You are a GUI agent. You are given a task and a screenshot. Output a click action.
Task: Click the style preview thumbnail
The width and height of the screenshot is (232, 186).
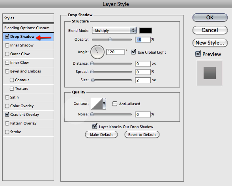[210, 73]
